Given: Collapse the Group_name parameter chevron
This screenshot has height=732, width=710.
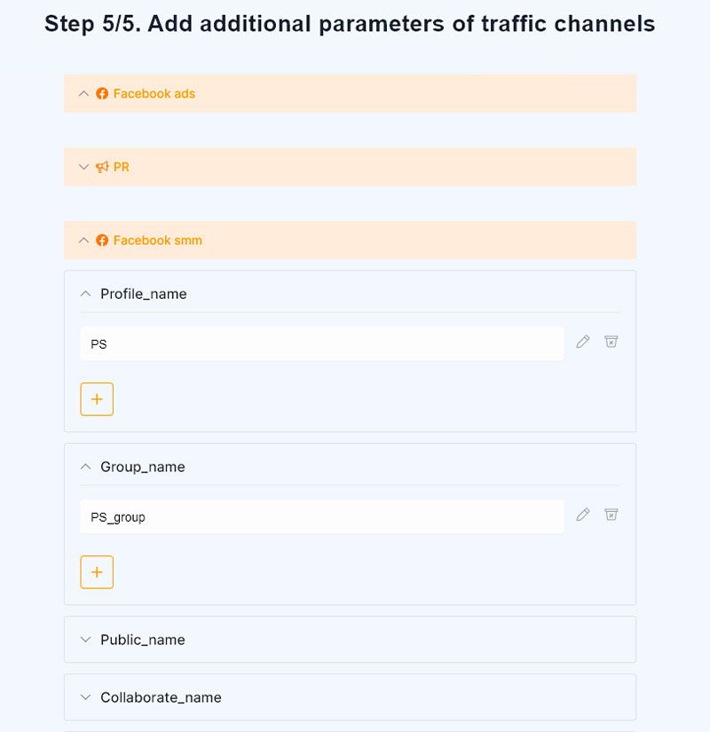Looking at the screenshot, I should (85, 467).
